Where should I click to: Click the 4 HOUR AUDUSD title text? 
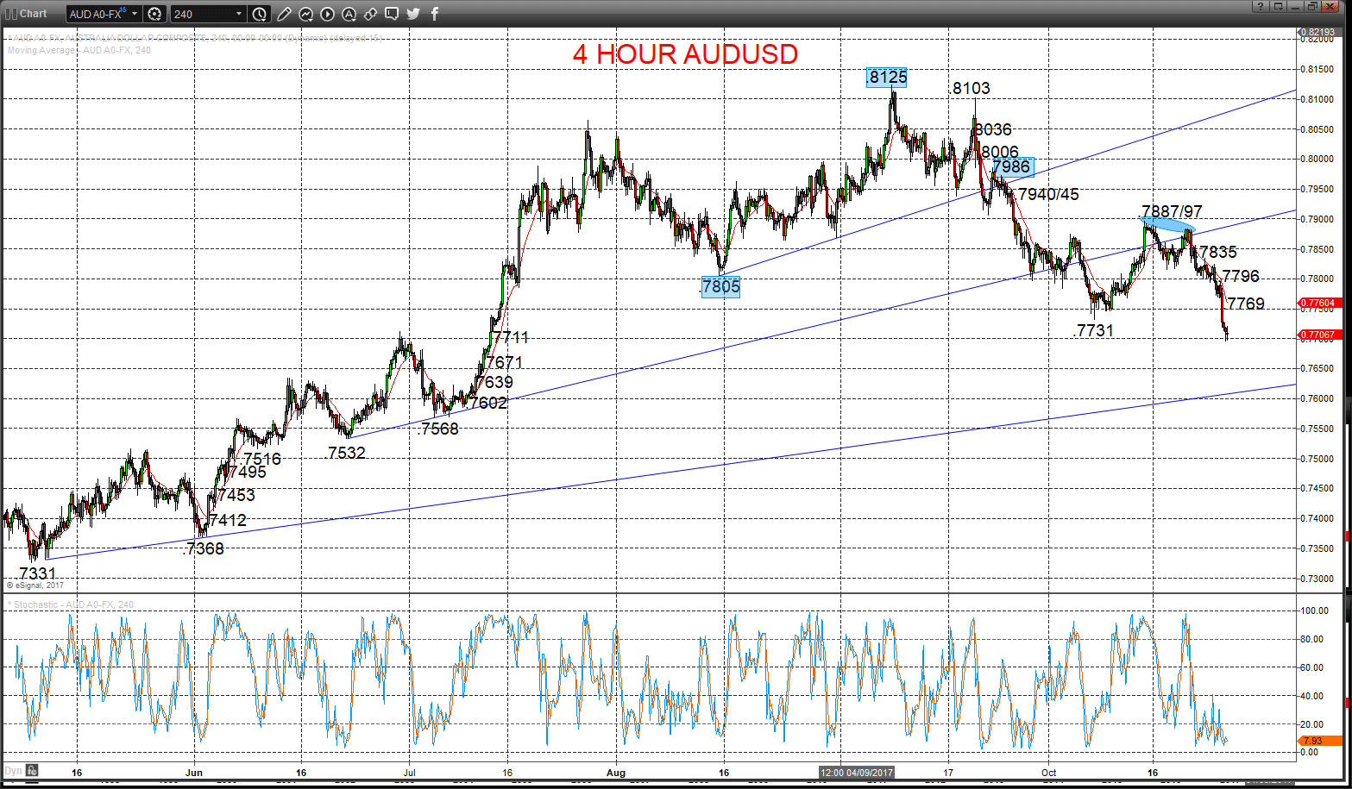click(685, 53)
